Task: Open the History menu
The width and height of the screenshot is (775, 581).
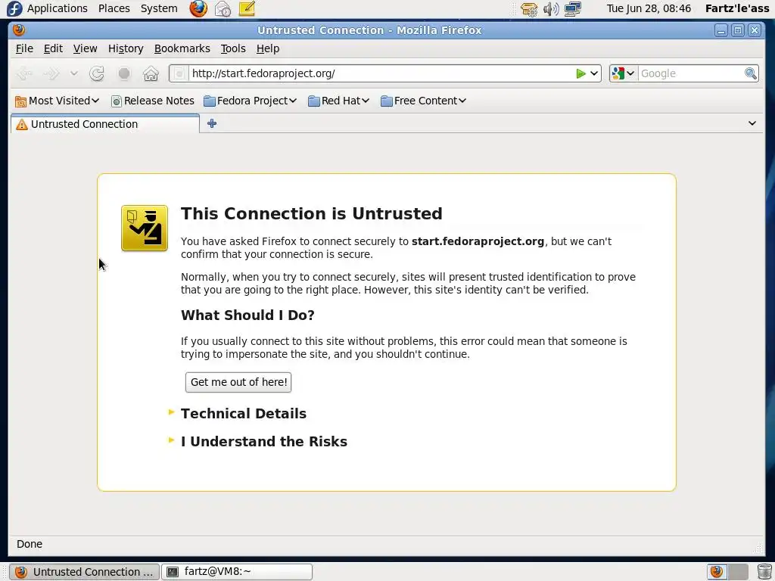Action: pos(126,48)
